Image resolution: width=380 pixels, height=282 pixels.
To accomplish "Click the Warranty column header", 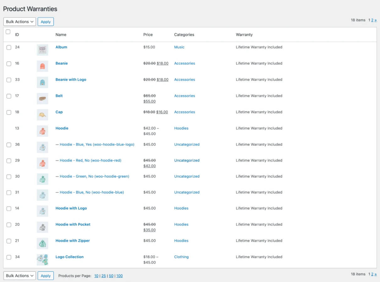I will [x=244, y=35].
